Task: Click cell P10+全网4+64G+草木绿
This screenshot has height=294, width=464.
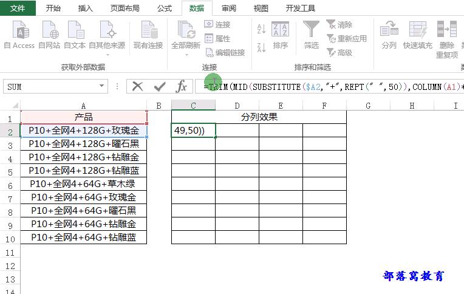Action: click(84, 184)
